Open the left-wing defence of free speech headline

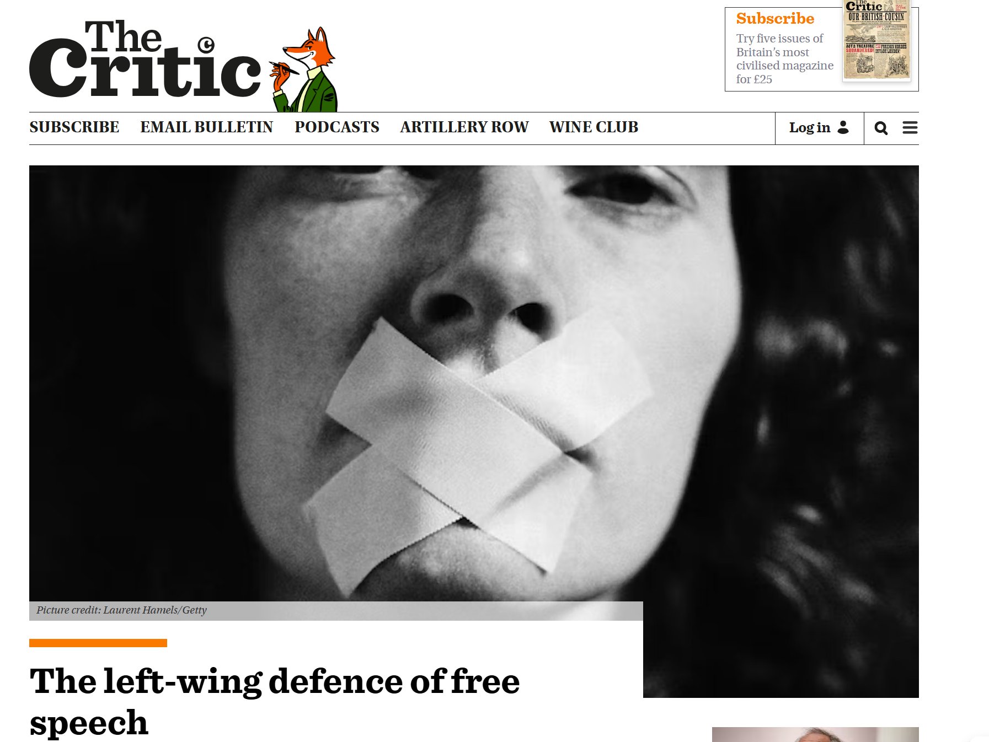tap(275, 701)
